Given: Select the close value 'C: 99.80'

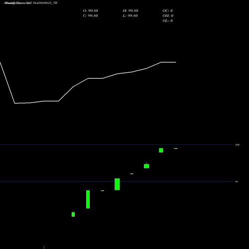Looking at the screenshot, I should point(90,16).
